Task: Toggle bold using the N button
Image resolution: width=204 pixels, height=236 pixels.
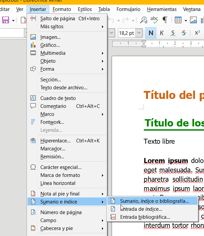Action: tap(151, 33)
